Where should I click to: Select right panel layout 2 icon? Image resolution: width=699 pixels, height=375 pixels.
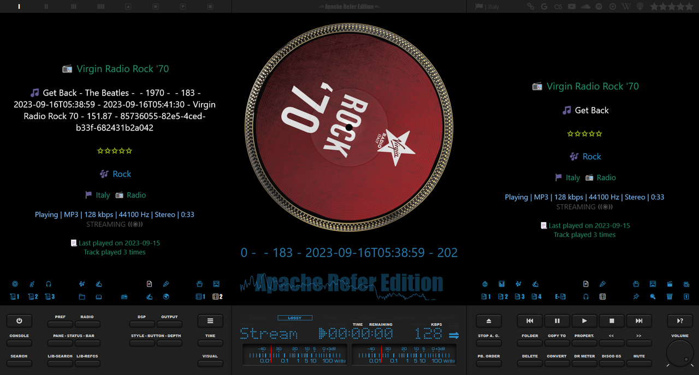[x=503, y=296]
